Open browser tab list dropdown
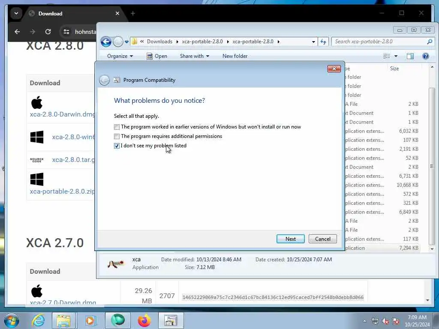439x329 pixels. tap(16, 13)
